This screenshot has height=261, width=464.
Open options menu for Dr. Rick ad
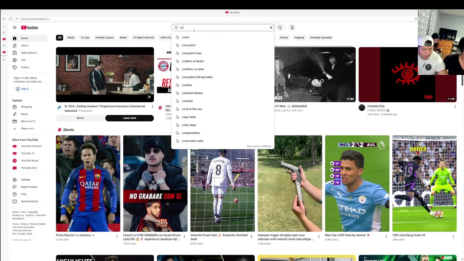pos(152,107)
